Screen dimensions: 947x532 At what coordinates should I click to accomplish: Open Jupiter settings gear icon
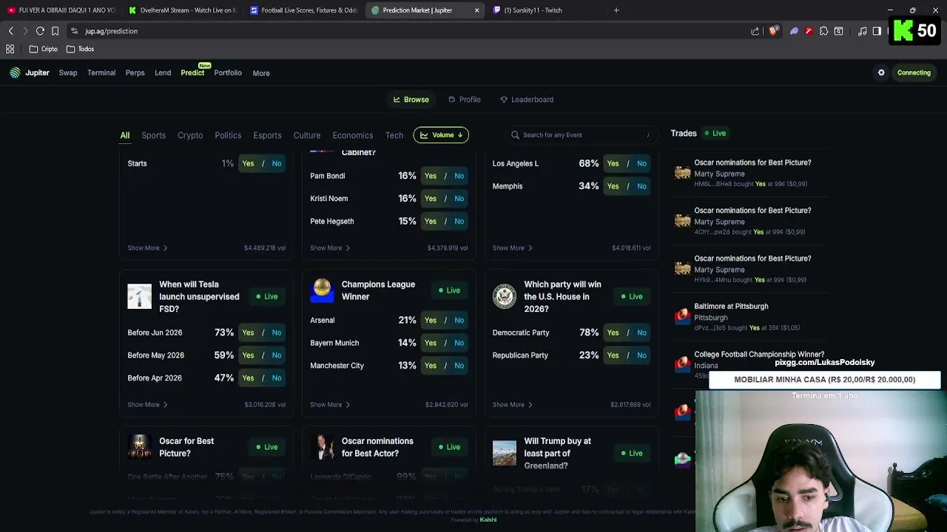pyautogui.click(x=881, y=72)
